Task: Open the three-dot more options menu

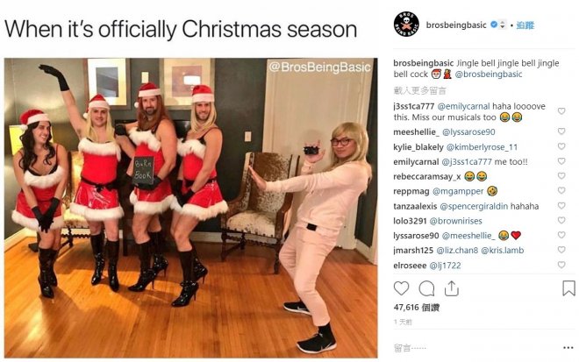Action: tap(568, 348)
